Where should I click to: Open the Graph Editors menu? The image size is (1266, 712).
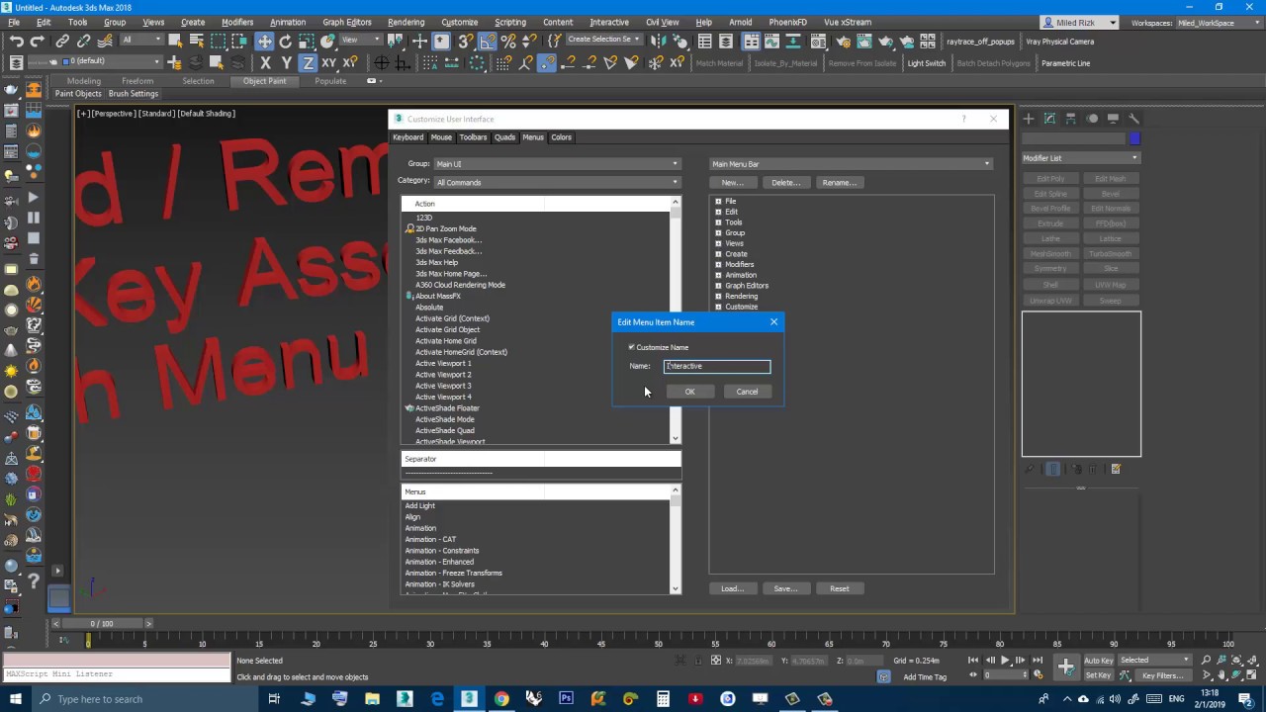coord(347,22)
